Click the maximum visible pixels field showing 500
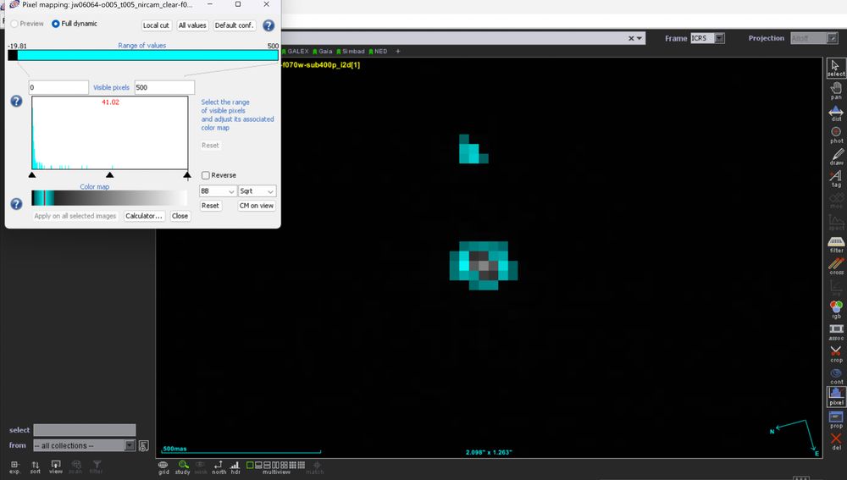This screenshot has height=480, width=847. (x=164, y=87)
